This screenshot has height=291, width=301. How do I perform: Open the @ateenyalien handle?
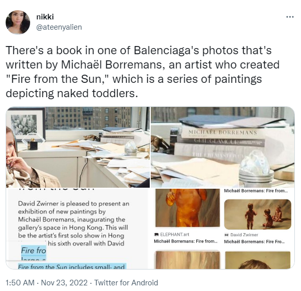click(x=59, y=27)
